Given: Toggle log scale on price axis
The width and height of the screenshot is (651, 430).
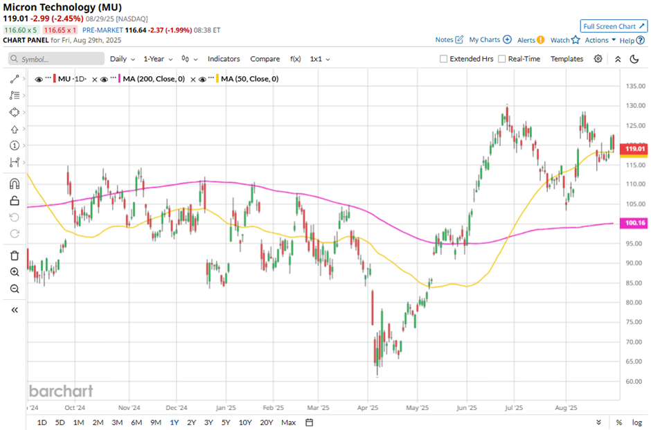Looking at the screenshot, I should tap(637, 422).
